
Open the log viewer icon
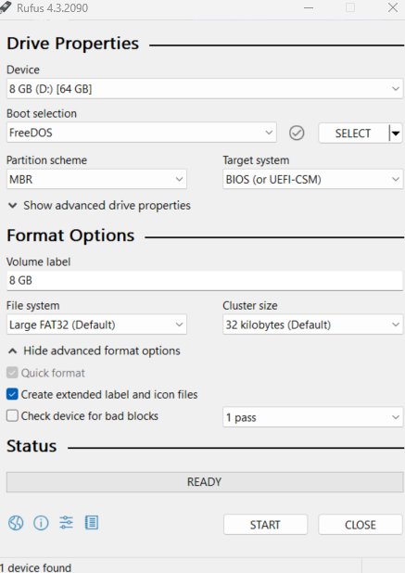(92, 523)
